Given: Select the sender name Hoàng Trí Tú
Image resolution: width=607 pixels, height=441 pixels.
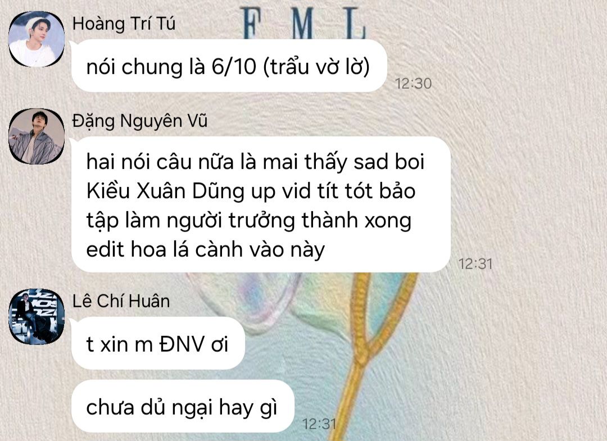Looking at the screenshot, I should pos(124,24).
